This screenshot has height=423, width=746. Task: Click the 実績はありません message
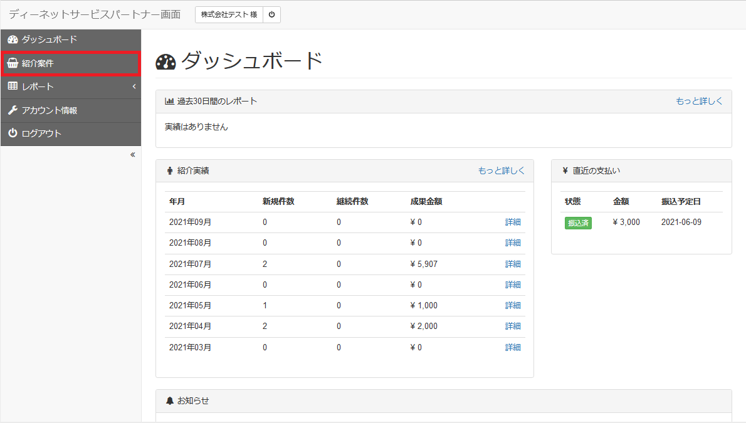(x=196, y=127)
